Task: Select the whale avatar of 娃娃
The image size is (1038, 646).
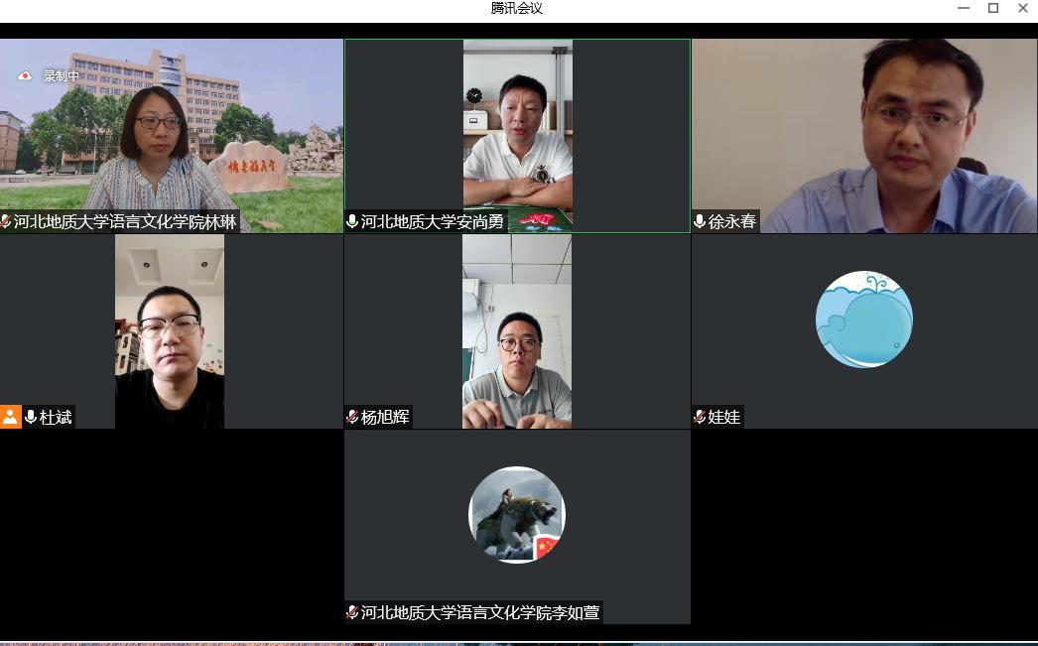Action: click(x=863, y=320)
